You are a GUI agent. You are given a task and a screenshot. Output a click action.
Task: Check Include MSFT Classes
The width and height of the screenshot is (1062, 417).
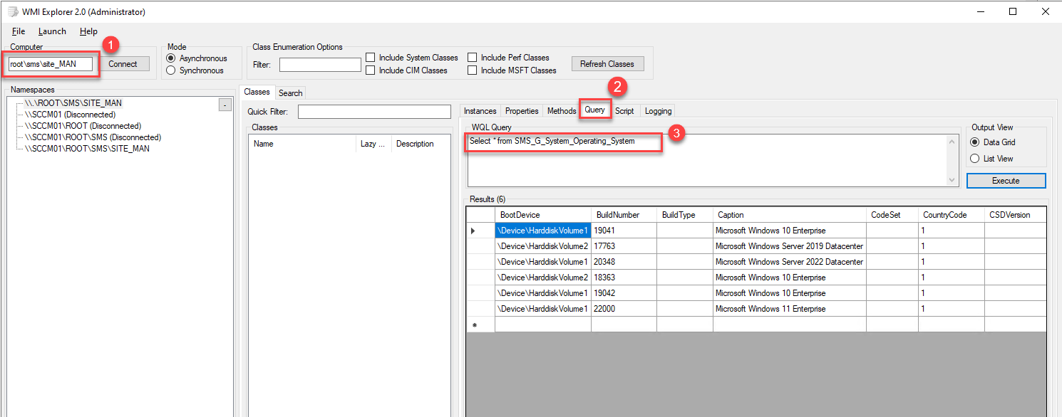tap(473, 70)
